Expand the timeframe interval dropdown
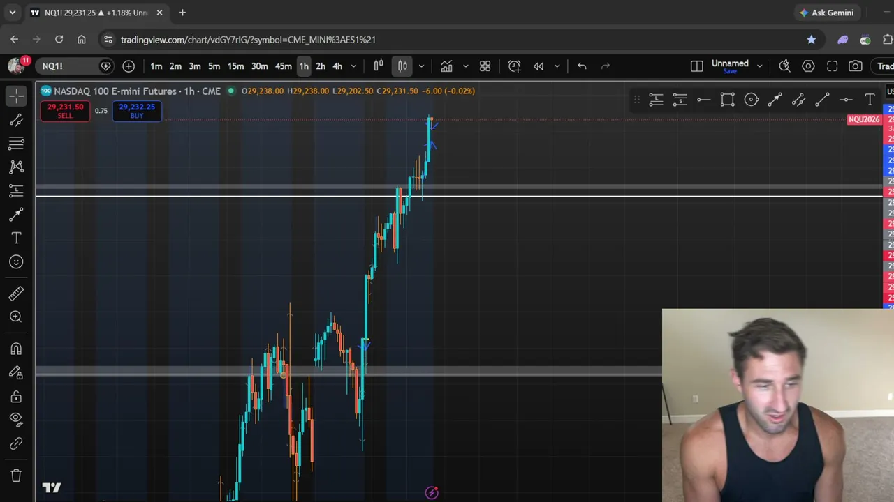Image resolution: width=894 pixels, height=502 pixels. (353, 66)
